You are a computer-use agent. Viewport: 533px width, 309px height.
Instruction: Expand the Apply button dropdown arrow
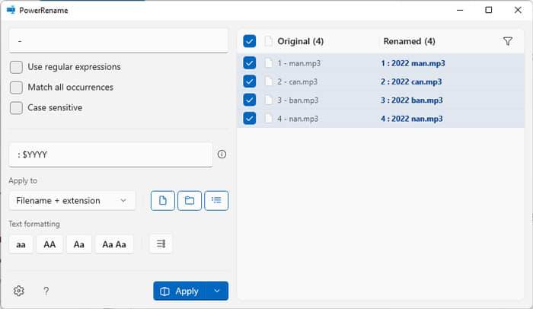(x=217, y=291)
